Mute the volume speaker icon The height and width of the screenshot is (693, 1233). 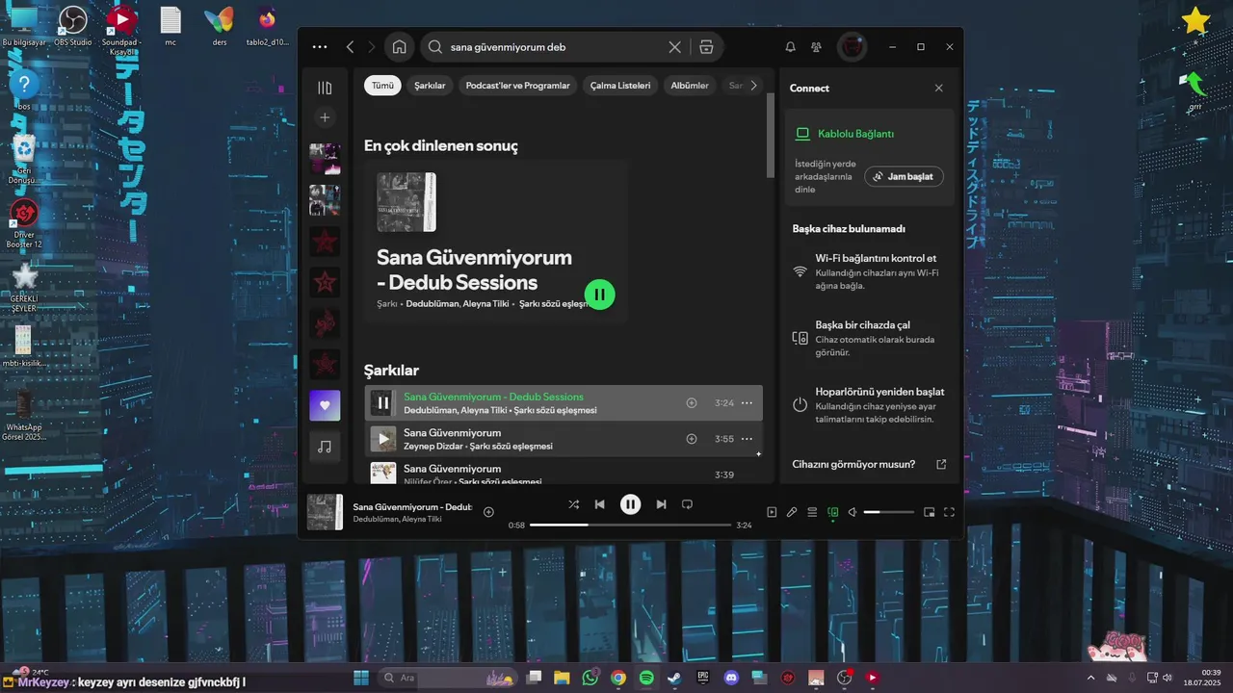click(853, 512)
